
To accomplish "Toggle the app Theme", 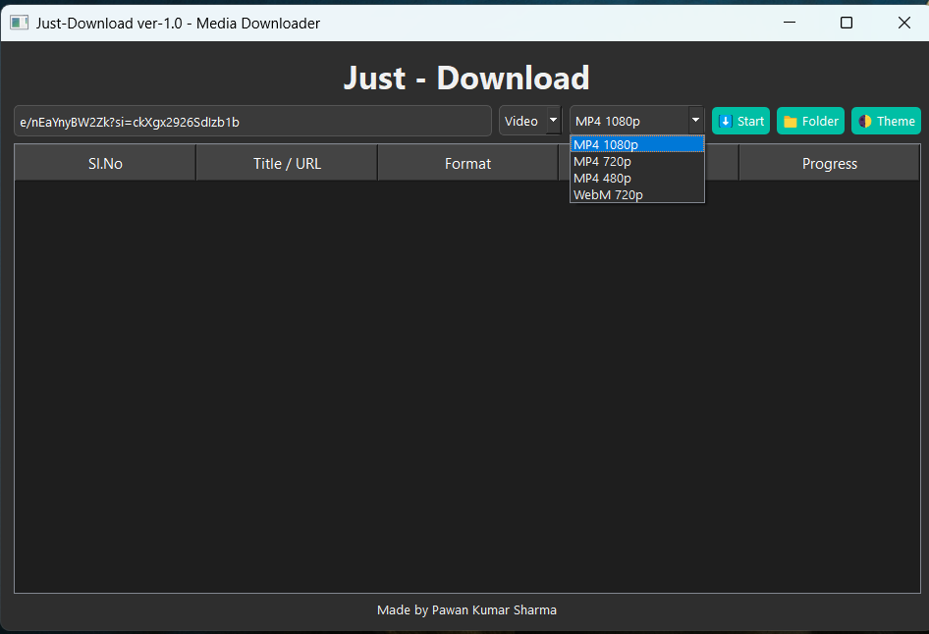I will (x=886, y=121).
